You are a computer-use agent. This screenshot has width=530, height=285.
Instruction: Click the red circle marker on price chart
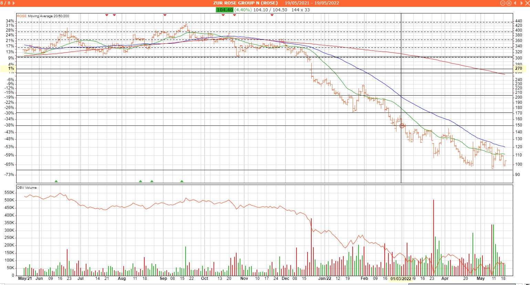coord(402,126)
